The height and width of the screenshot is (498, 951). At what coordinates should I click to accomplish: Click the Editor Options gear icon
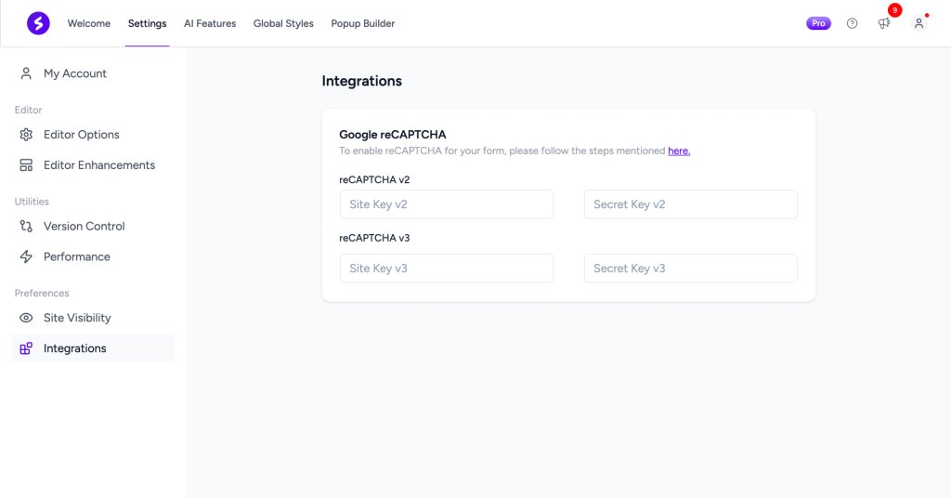click(x=26, y=135)
